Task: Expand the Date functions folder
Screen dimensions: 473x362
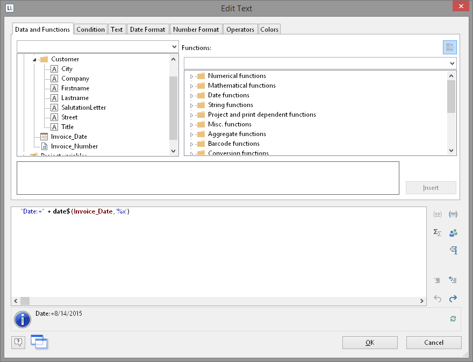Action: point(191,96)
